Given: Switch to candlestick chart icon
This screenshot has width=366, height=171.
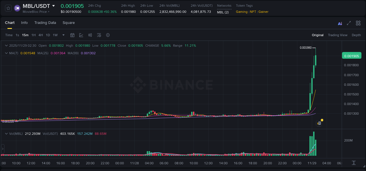Looking at the screenshot, I should pyautogui.click(x=90, y=35).
